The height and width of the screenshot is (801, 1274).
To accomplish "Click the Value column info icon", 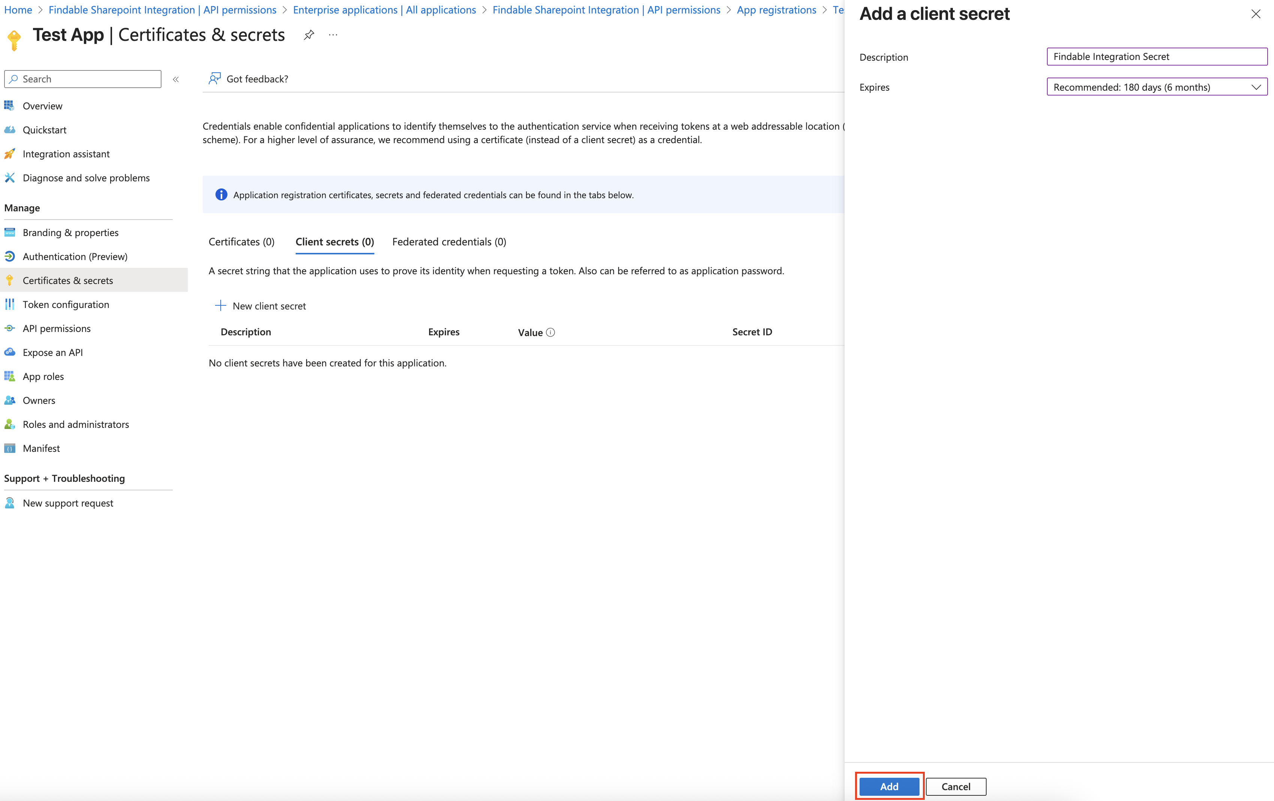I will pos(550,332).
